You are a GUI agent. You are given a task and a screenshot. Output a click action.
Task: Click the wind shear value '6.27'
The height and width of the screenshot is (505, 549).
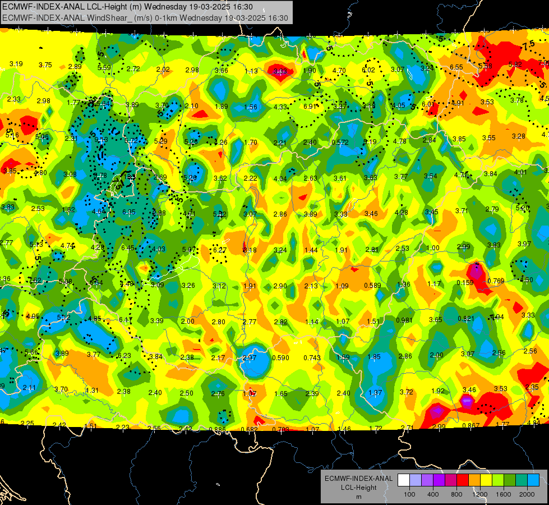click(x=219, y=250)
